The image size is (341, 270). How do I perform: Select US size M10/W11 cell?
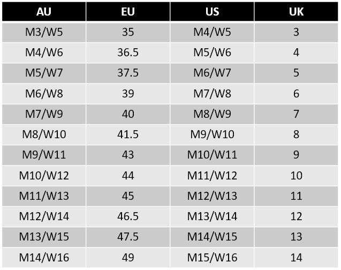(212, 155)
